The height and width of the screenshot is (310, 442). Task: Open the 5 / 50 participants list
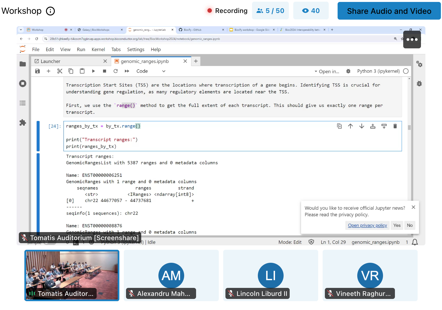(270, 11)
